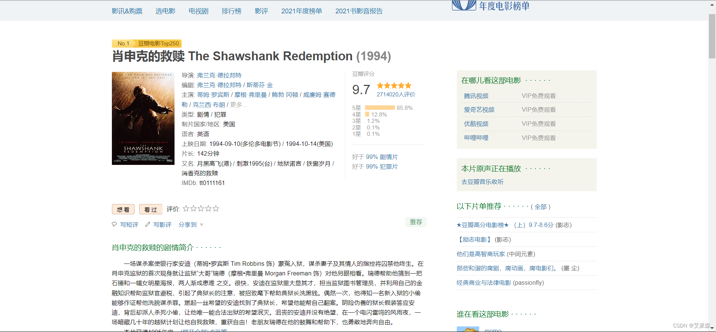Image resolution: width=716 pixels, height=332 pixels.
Task: Click the 2714020人评价 ratings count link
Action: 396,95
